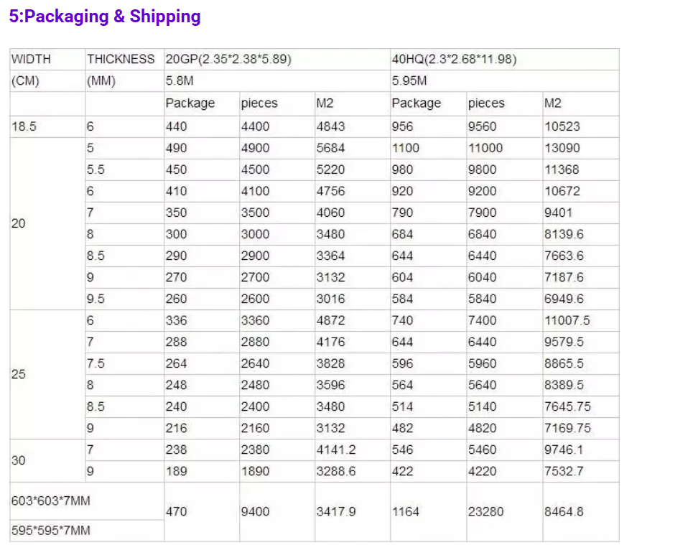Select the 595*595*7MM size cell
The height and width of the screenshot is (545, 693).
[87, 531]
